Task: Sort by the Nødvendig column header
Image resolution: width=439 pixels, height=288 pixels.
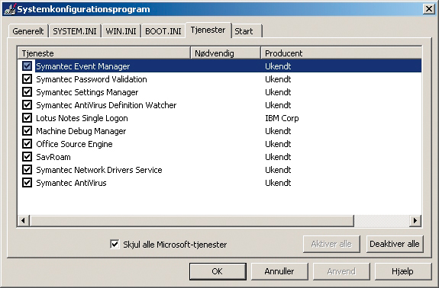Action: pyautogui.click(x=226, y=53)
